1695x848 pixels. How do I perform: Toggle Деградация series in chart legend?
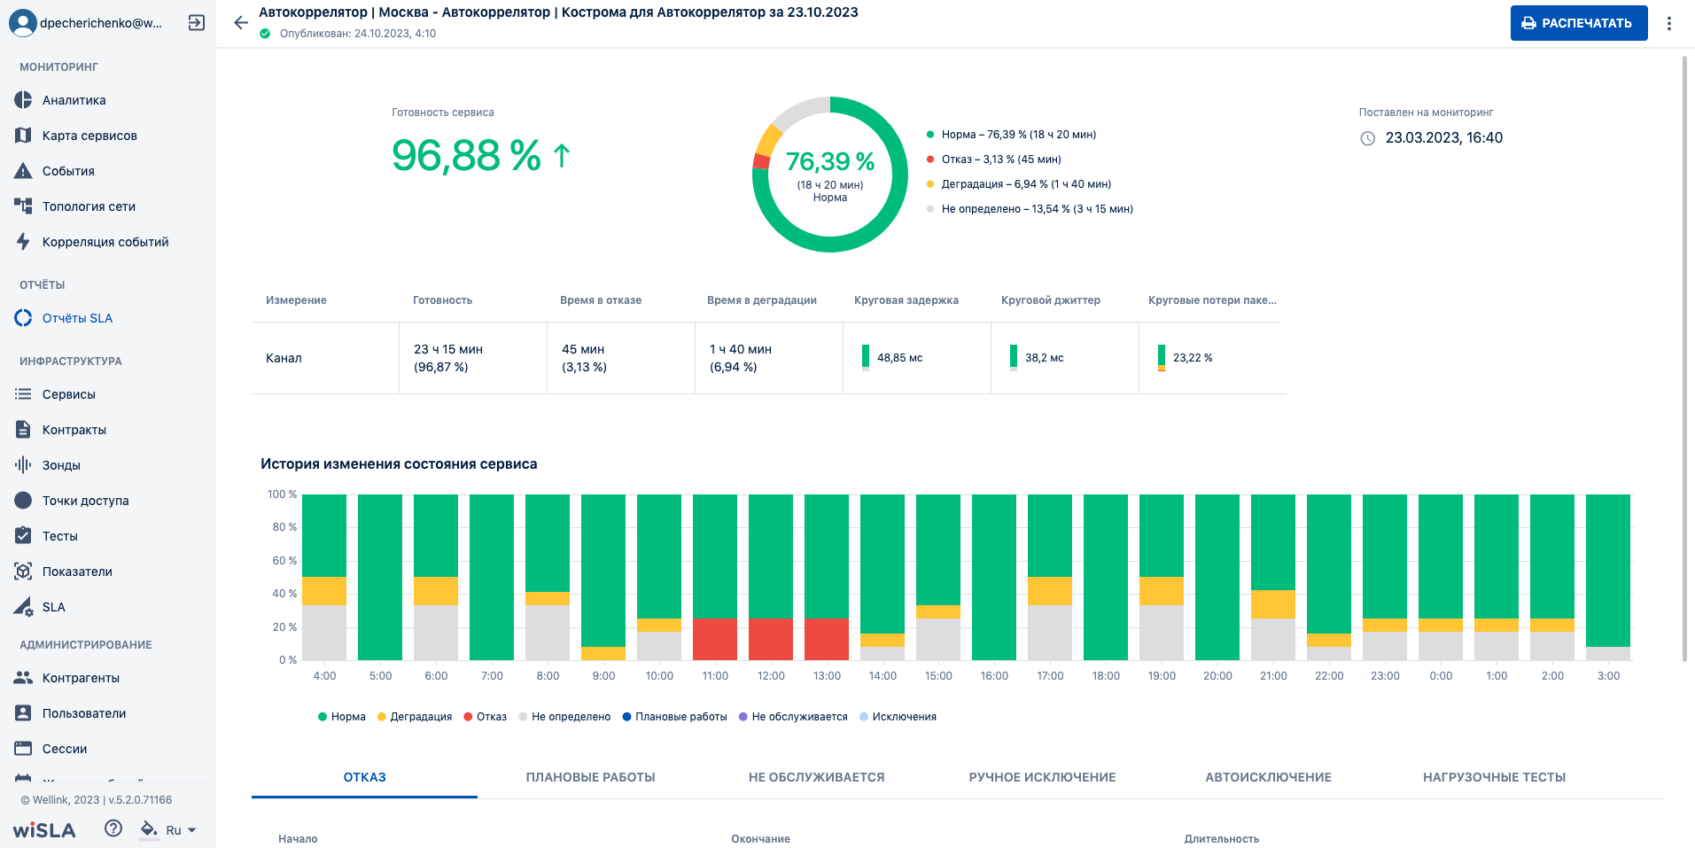[415, 717]
